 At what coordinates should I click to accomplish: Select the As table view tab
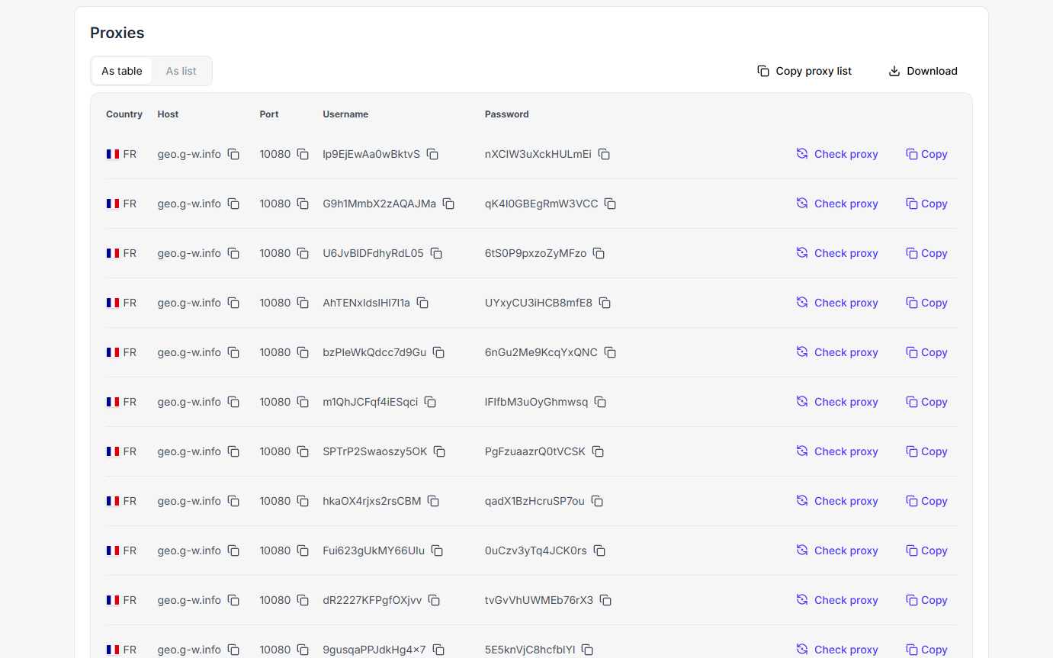point(122,71)
